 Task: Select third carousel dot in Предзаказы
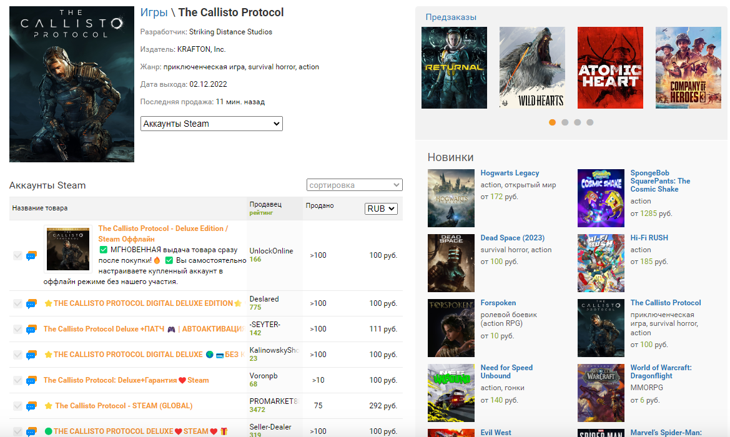(577, 122)
